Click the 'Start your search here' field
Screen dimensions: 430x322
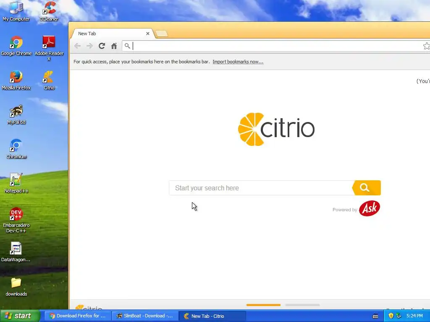[x=260, y=188]
